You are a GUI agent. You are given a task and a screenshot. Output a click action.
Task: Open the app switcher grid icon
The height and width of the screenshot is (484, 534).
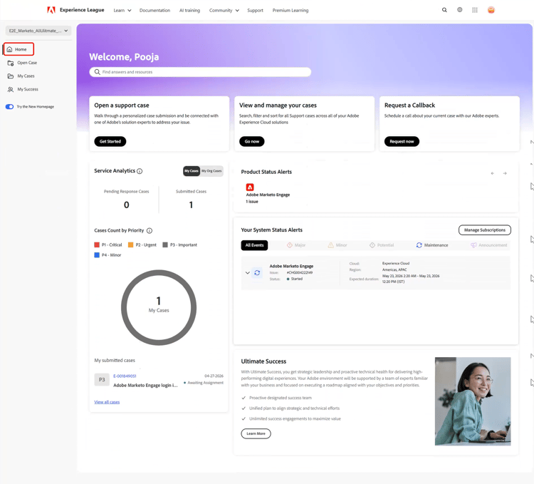pyautogui.click(x=475, y=10)
